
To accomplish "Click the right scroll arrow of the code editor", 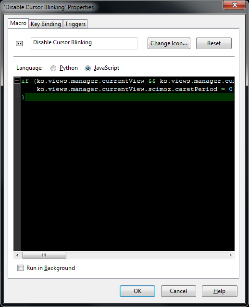I will [x=230, y=255].
